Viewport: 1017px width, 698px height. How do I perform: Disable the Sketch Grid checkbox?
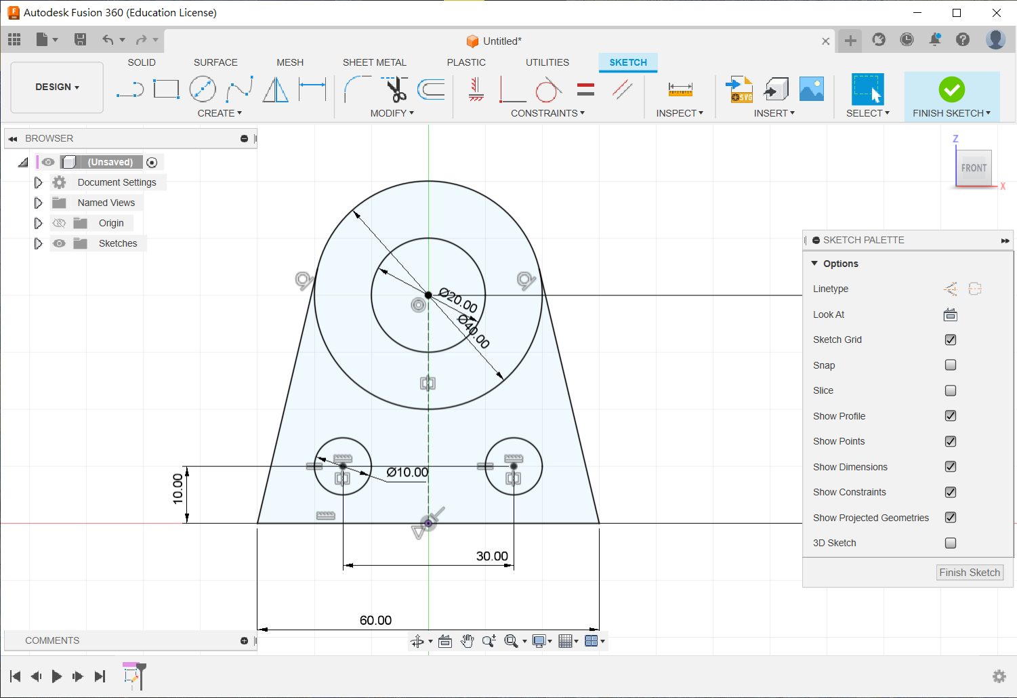point(950,340)
